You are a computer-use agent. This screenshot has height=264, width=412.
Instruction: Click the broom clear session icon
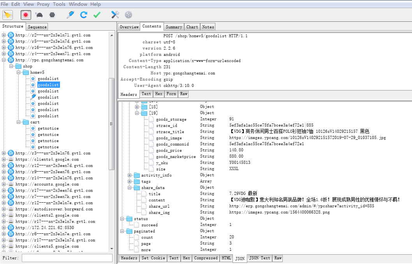[8, 15]
